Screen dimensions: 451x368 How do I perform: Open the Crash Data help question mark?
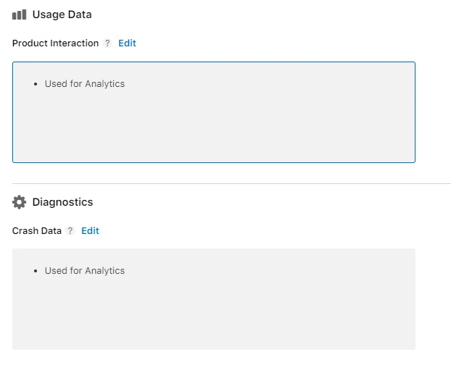pos(70,230)
